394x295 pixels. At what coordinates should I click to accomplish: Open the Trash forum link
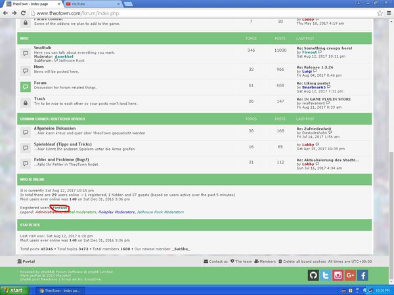[39, 99]
